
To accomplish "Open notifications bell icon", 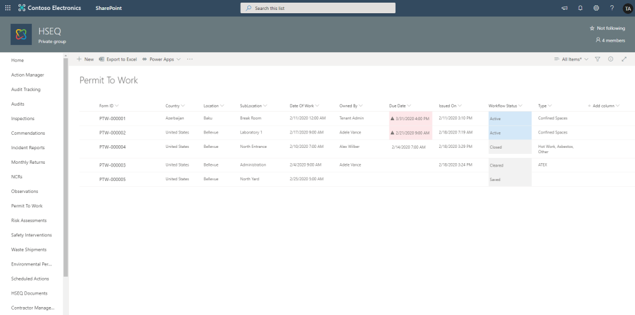I will pyautogui.click(x=580, y=8).
